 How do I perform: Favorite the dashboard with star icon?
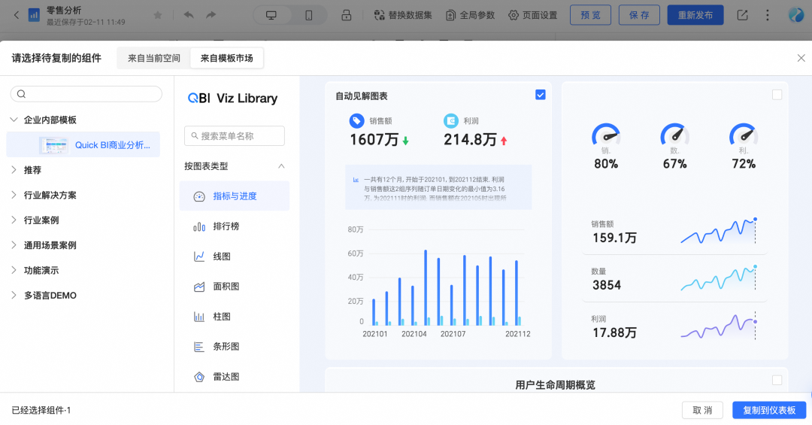click(x=158, y=15)
